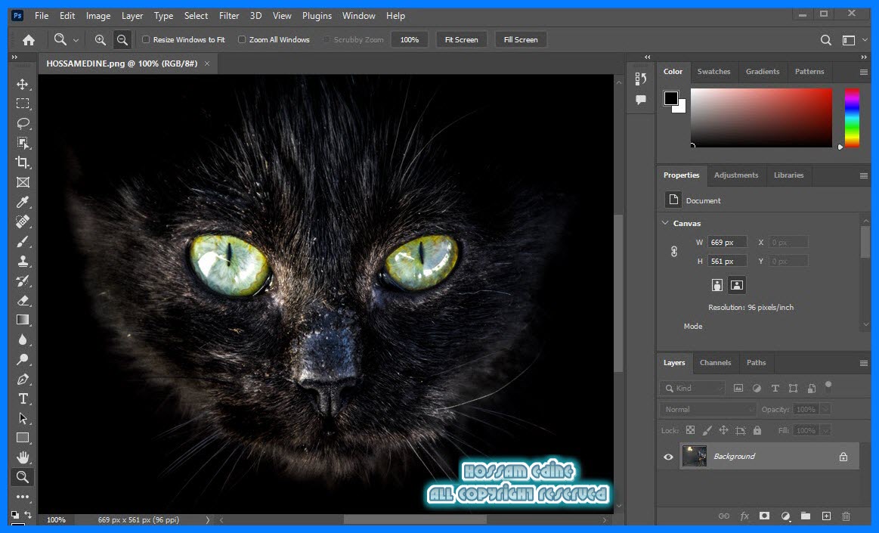The image size is (879, 533).
Task: Choose the Zoom In magnifier option
Action: tap(101, 40)
